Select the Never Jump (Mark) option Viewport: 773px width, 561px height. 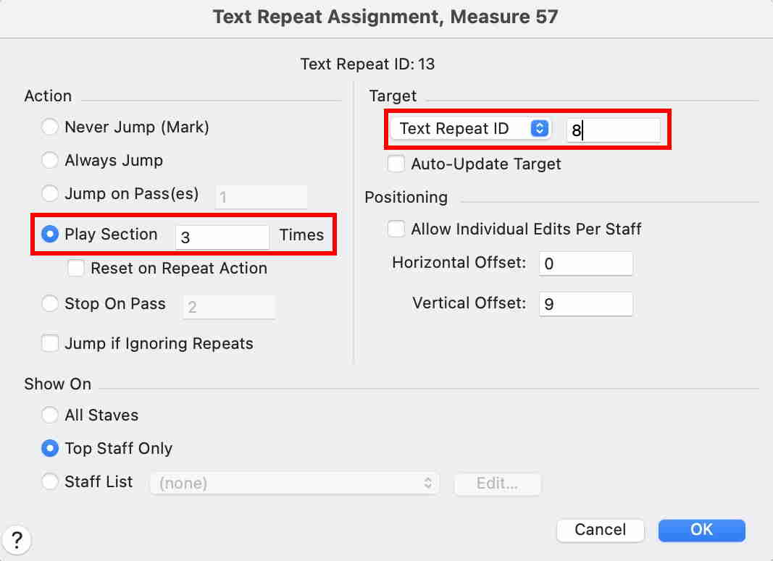click(x=50, y=127)
